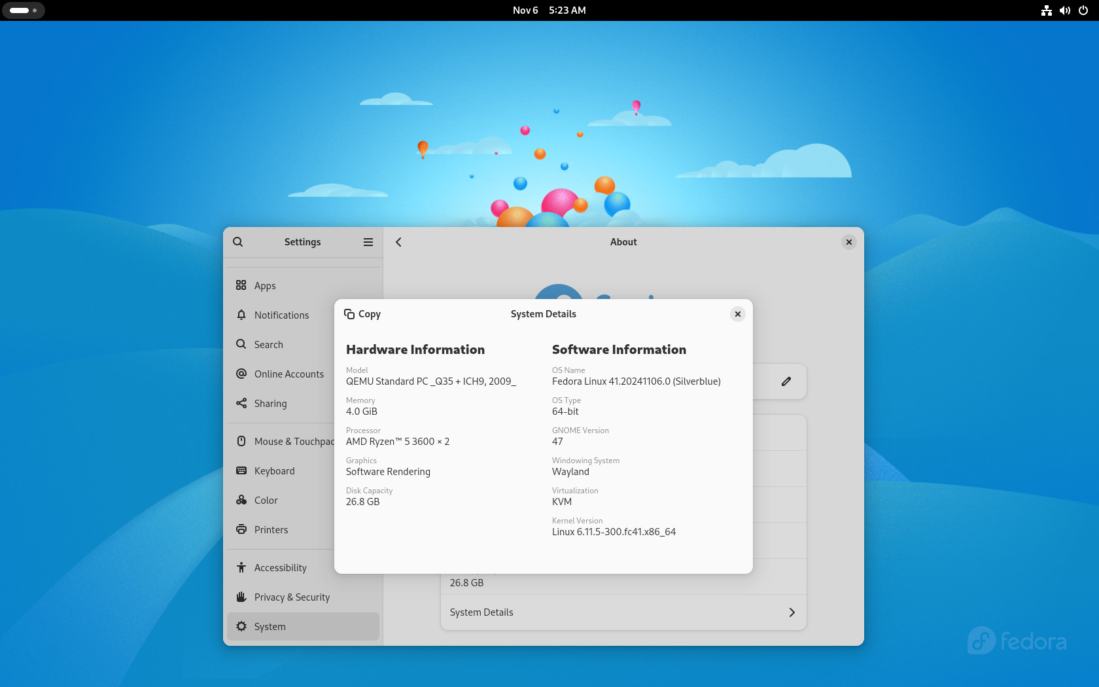Screen dimensions: 1099x687
Task: Click the OS type value 64-bit
Action: (565, 412)
